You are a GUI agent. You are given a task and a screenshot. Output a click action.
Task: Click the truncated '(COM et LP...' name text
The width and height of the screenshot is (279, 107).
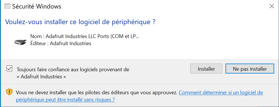(x=125, y=36)
